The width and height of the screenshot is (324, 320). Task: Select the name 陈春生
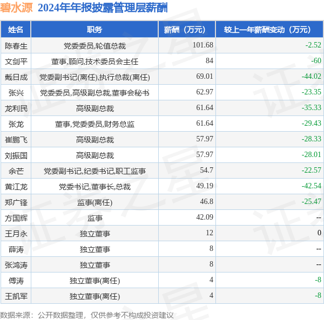pos(16,46)
